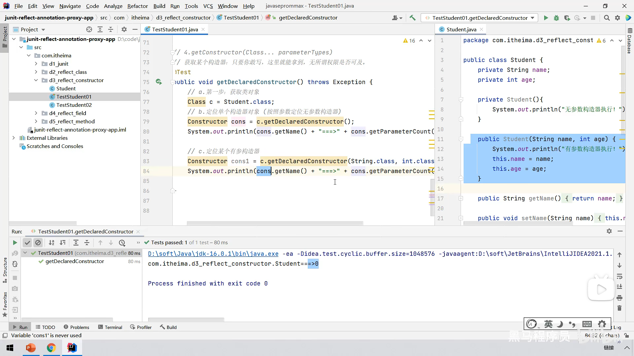Screen dimensions: 634x356
Task: Click the Debug bug icon
Action: (x=556, y=18)
